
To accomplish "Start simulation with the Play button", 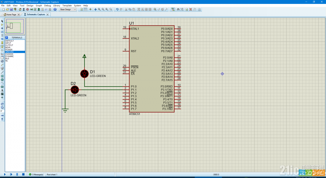I will [x=5, y=174].
